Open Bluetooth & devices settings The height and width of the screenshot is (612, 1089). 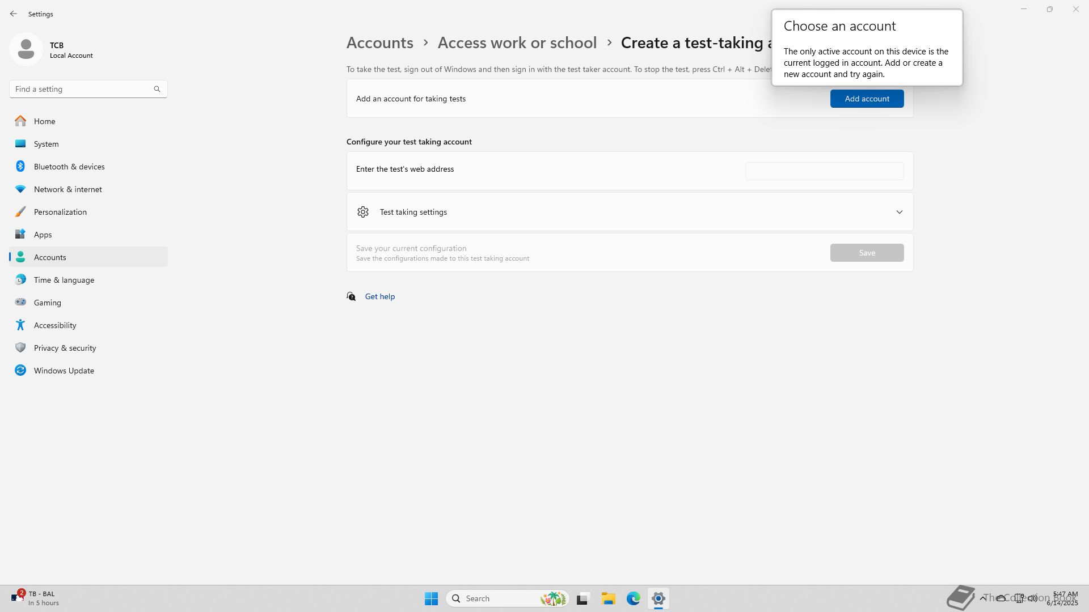coord(69,167)
